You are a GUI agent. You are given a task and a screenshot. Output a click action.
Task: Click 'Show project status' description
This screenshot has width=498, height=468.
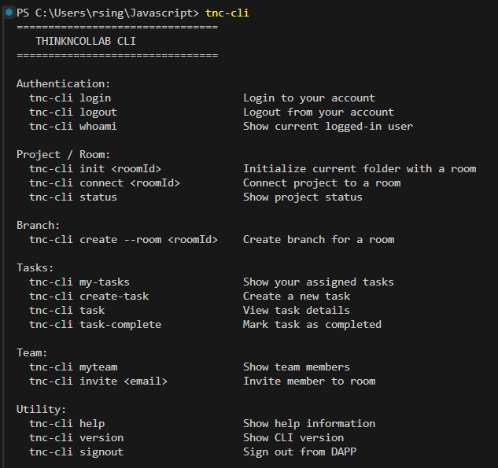[x=303, y=197]
